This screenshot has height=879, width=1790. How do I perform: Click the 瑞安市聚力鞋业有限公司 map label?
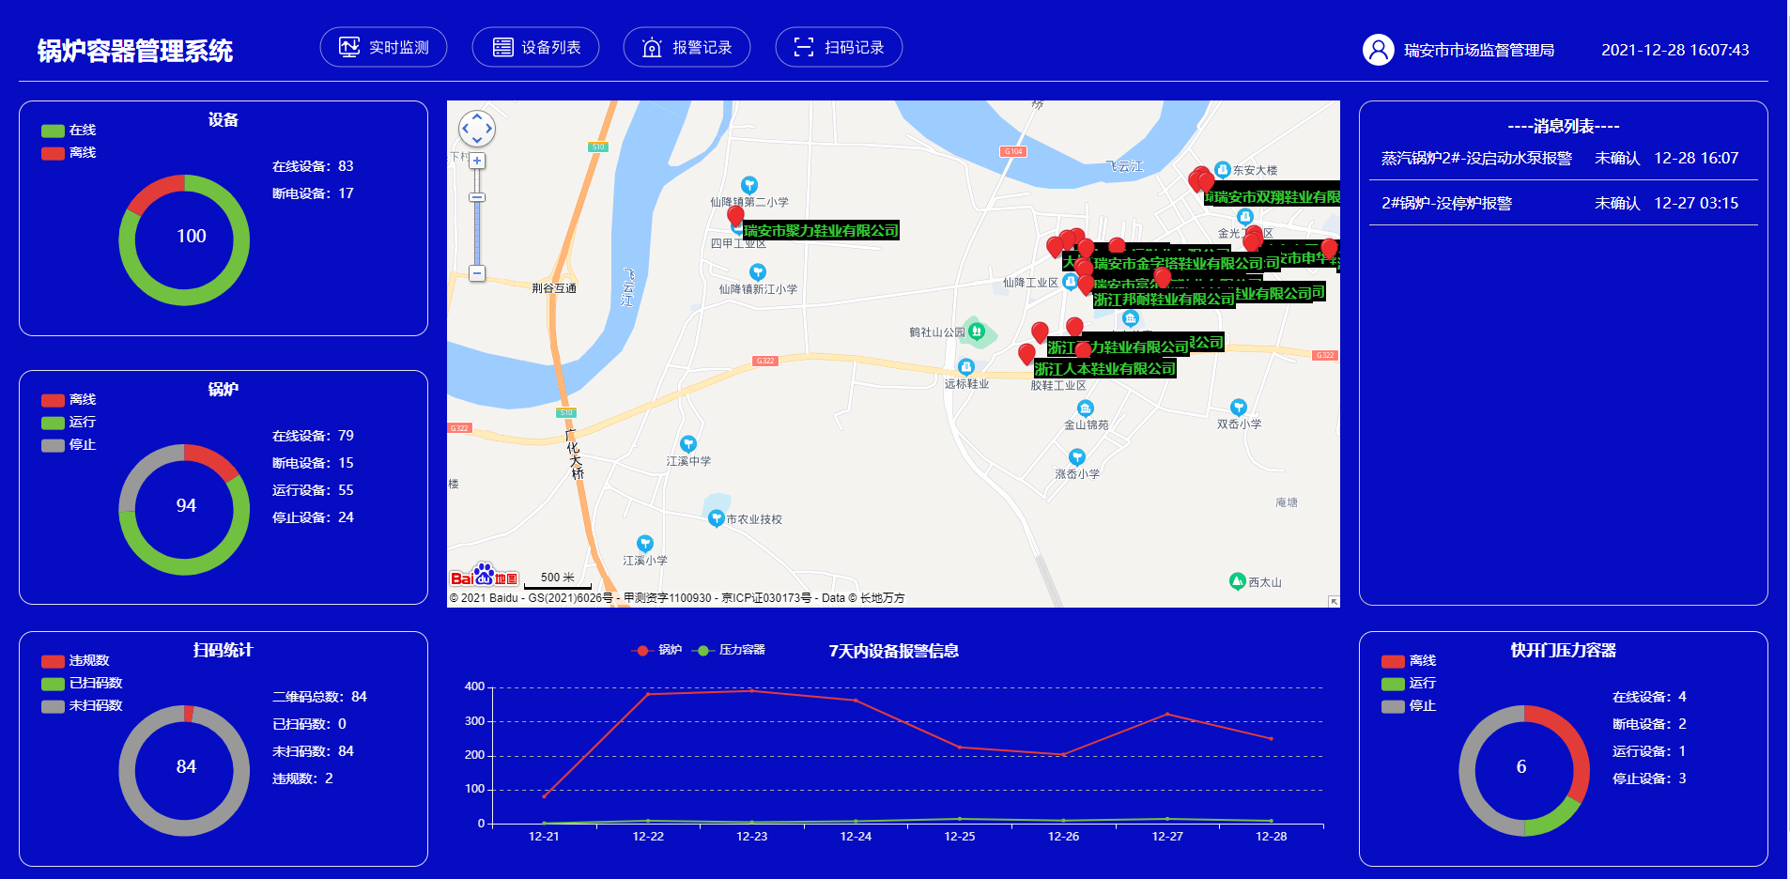click(x=822, y=230)
